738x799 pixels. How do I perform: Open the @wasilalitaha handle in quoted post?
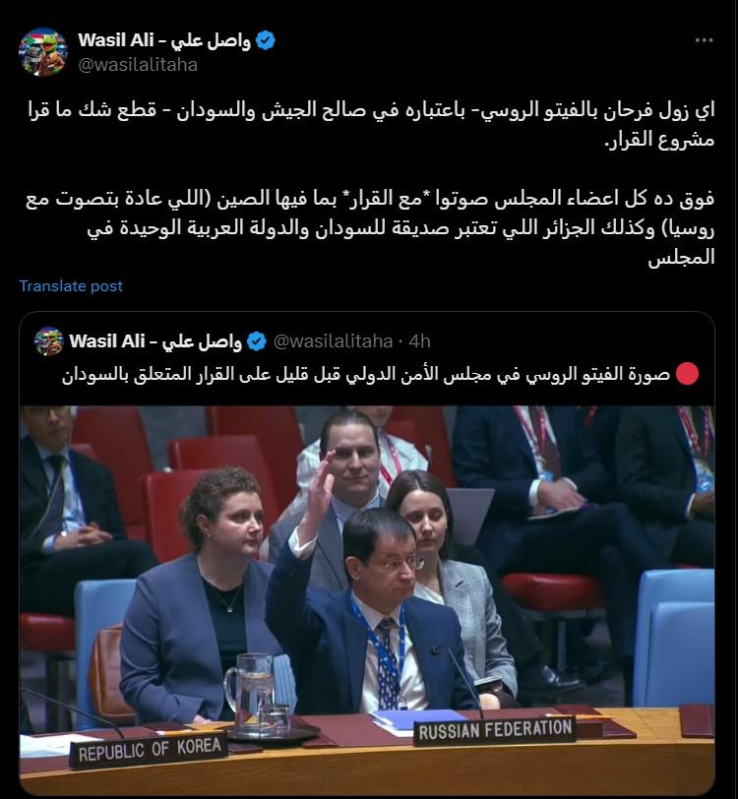point(333,340)
